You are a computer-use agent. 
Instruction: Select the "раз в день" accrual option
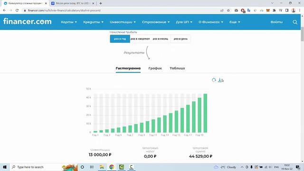180,39
